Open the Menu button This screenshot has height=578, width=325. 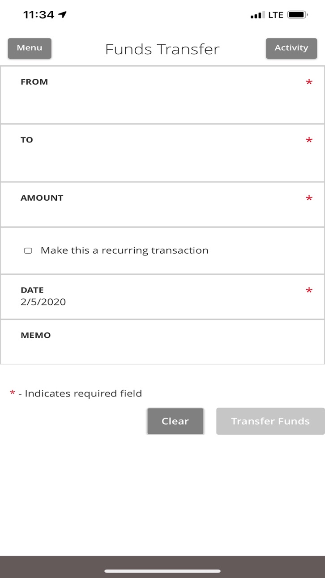pos(30,48)
